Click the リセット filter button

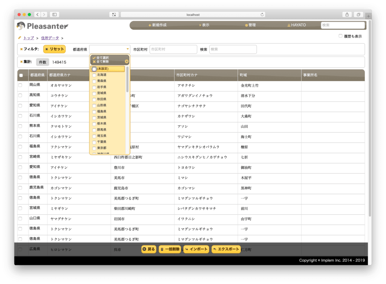pos(54,49)
